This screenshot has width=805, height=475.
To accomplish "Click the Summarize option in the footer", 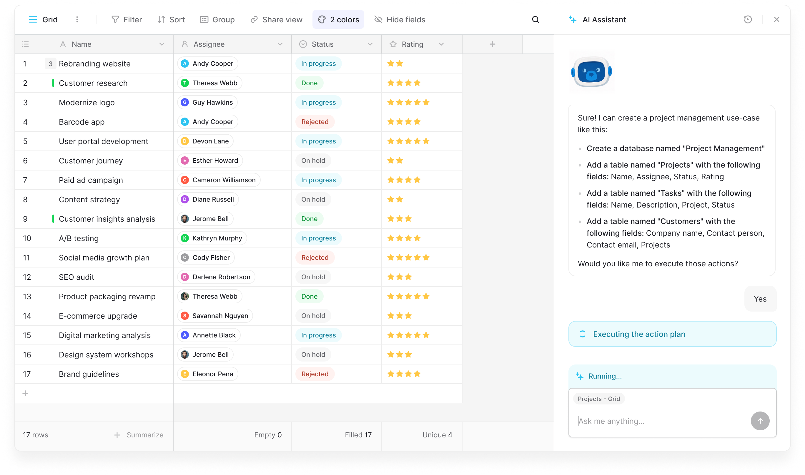I will [139, 435].
